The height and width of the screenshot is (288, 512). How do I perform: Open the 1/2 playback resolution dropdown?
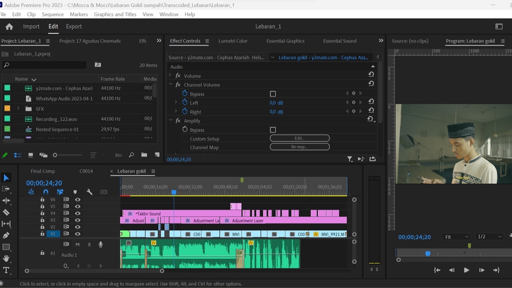point(489,237)
